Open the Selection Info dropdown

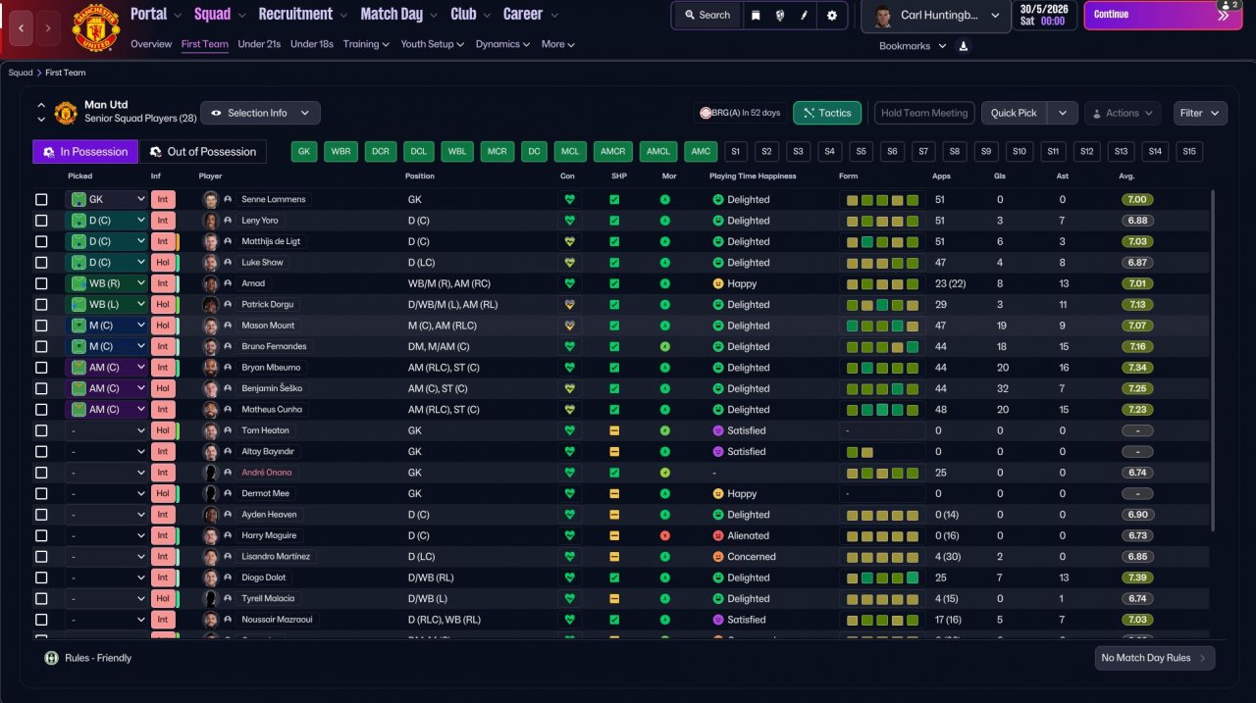point(260,113)
